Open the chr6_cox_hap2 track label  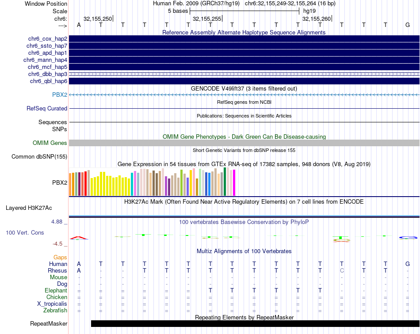click(48, 39)
